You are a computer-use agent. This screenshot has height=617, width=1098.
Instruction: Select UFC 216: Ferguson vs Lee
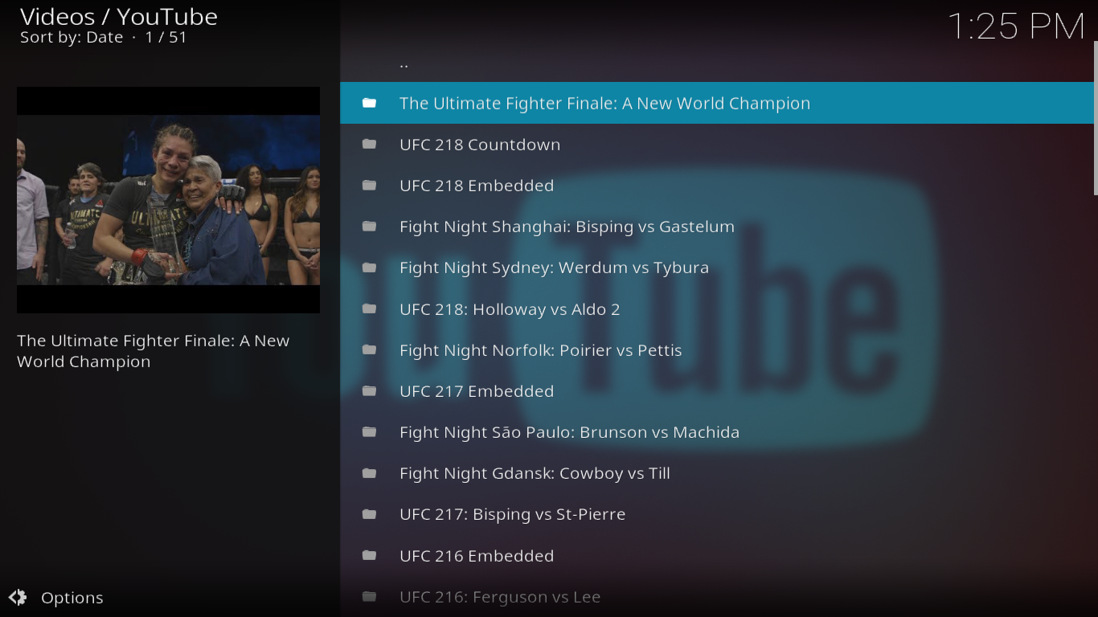[500, 596]
